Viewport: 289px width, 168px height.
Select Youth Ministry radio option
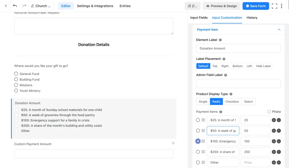(16, 91)
